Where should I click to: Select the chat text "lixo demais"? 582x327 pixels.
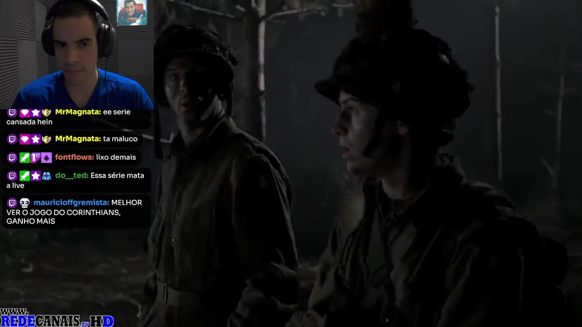coord(116,157)
